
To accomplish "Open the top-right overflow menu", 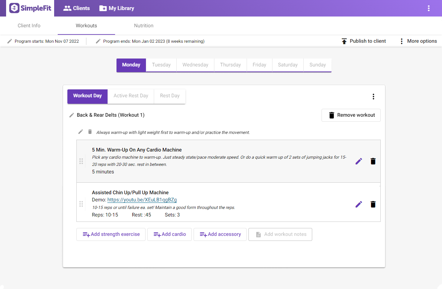I will (x=429, y=8).
